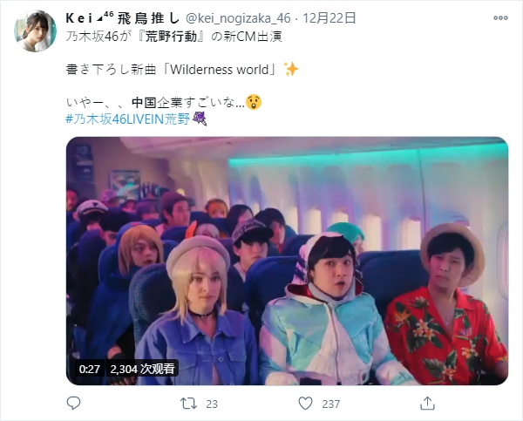The height and width of the screenshot is (421, 523).
Task: Click the 12月22日 date link
Action: [x=329, y=18]
